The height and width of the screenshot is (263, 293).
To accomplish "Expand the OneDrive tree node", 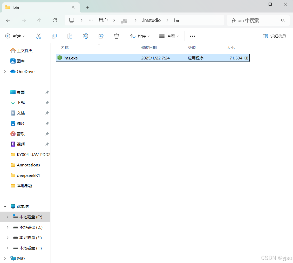I will [x=5, y=71].
